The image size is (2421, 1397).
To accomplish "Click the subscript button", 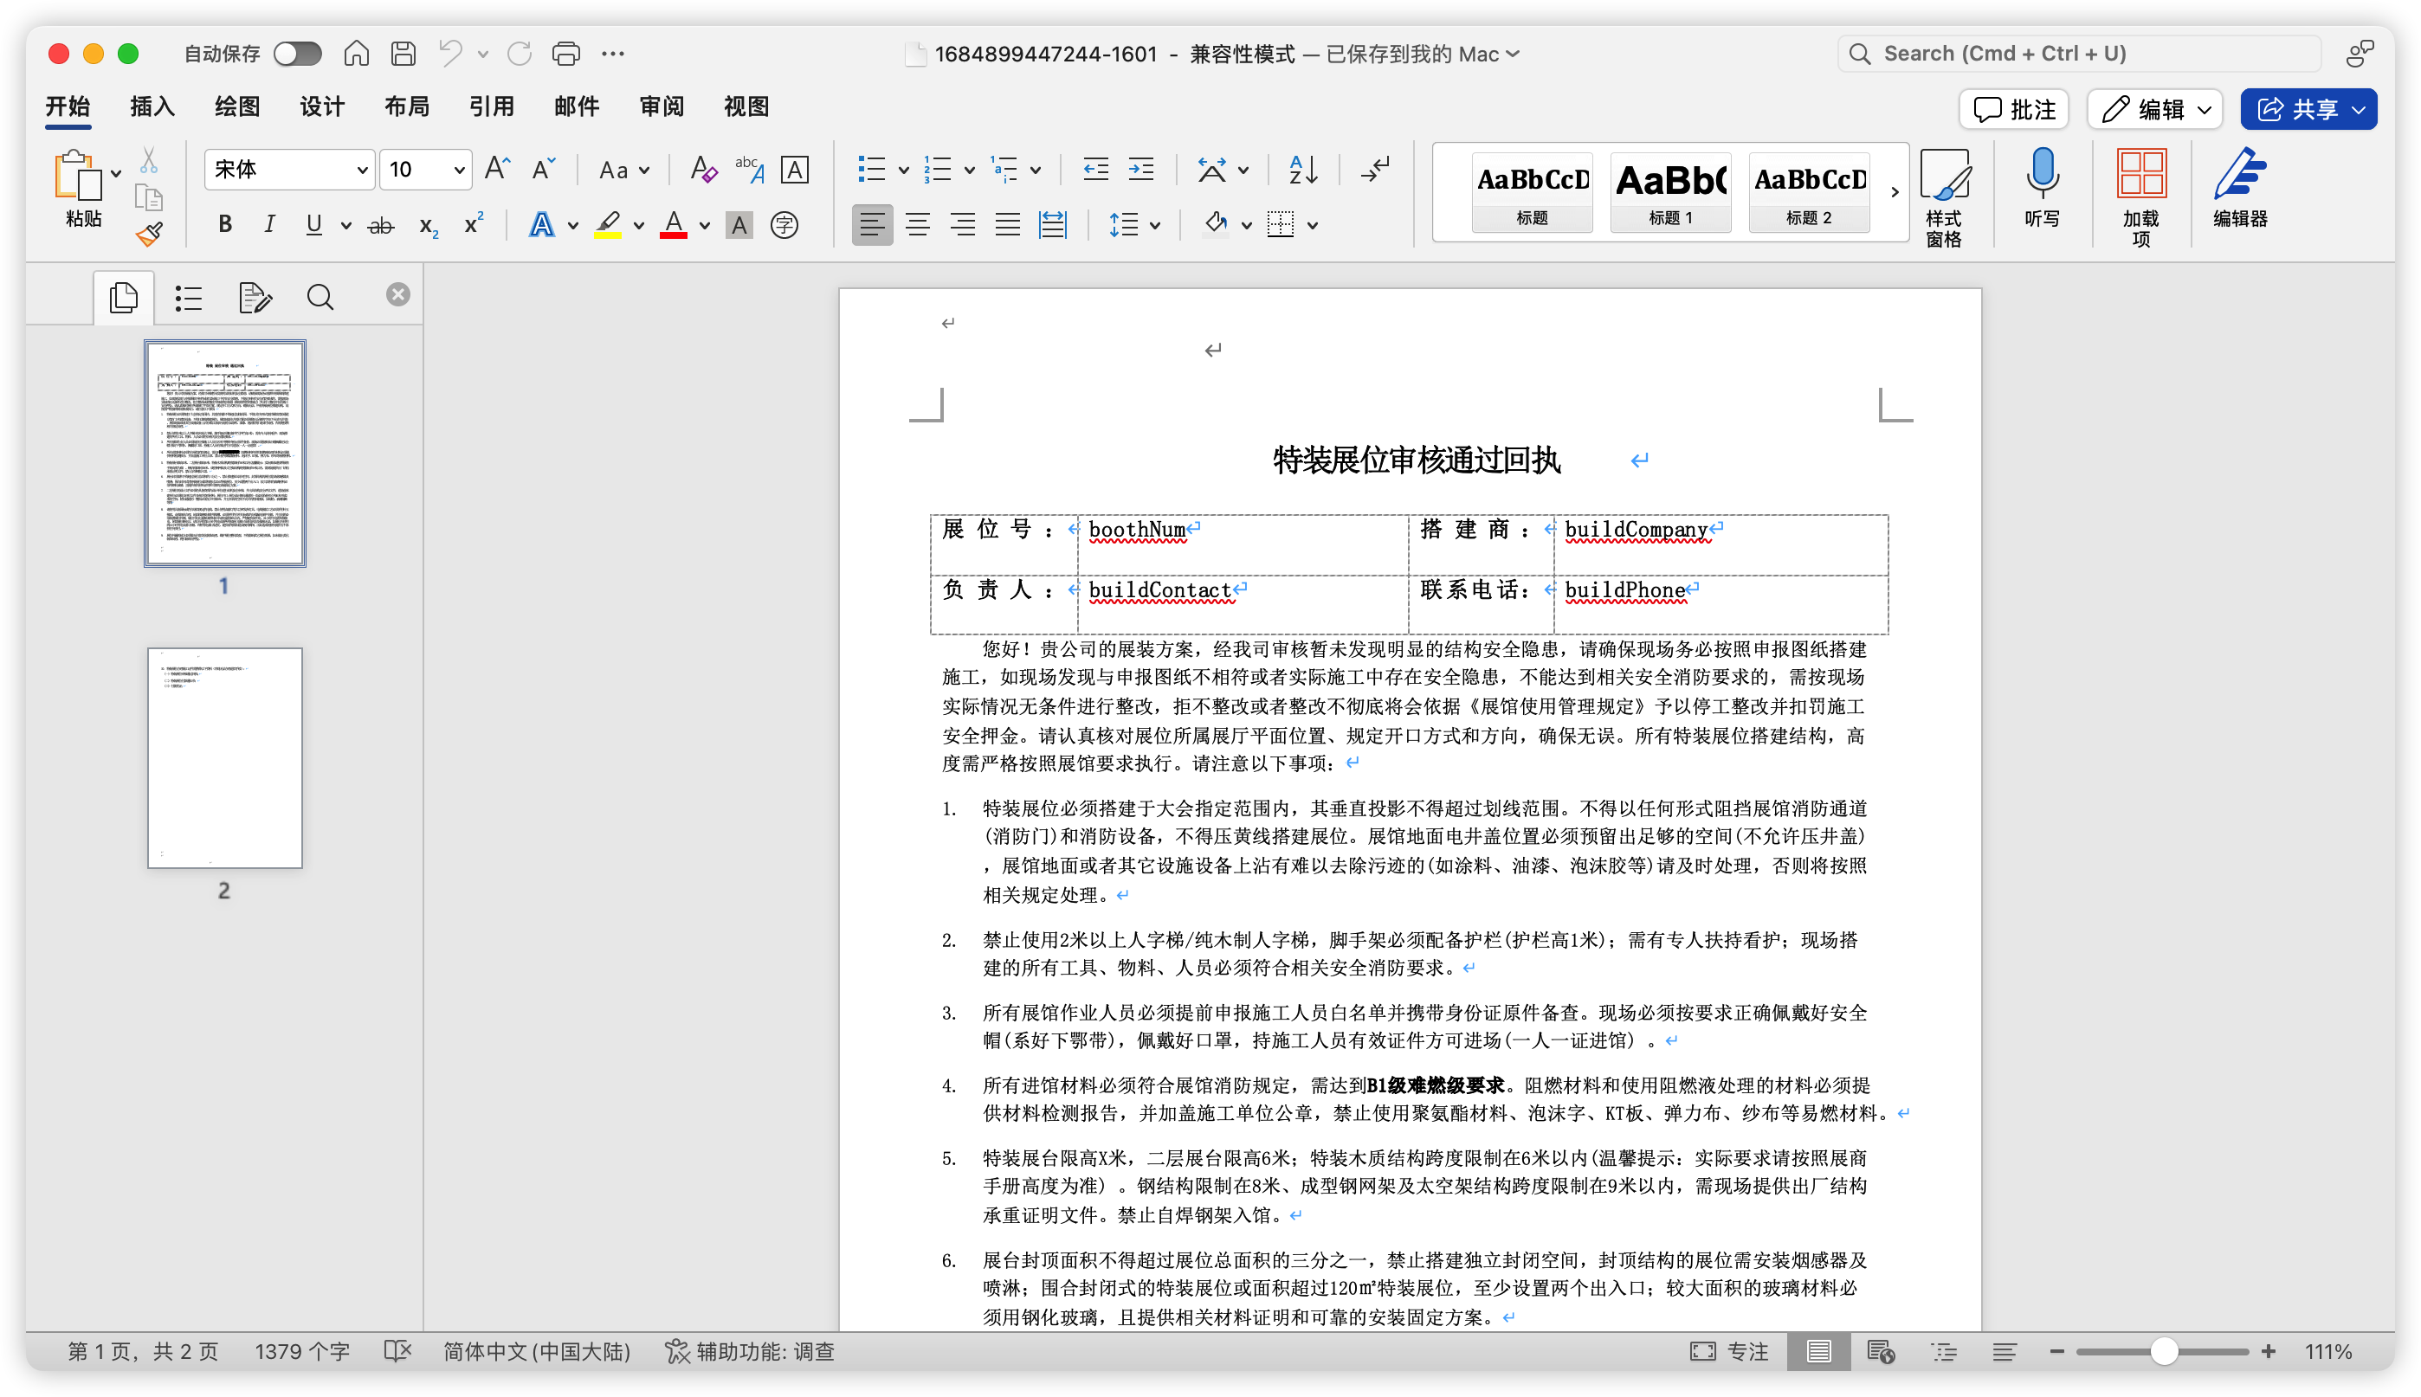I will click(428, 226).
